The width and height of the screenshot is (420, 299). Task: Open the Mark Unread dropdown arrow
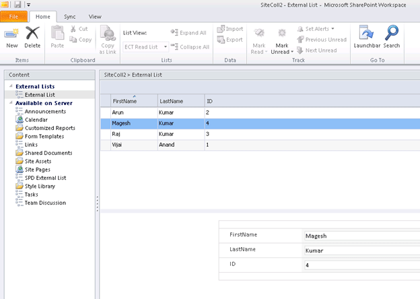point(292,52)
